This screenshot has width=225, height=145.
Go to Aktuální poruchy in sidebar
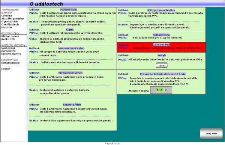[12, 19]
